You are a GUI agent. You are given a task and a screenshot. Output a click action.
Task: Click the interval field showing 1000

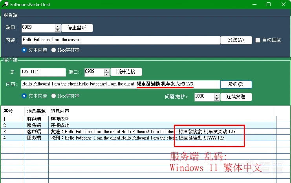[204, 97]
